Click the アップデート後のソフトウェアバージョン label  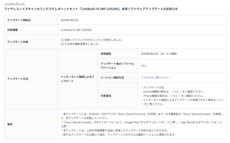point(117,66)
